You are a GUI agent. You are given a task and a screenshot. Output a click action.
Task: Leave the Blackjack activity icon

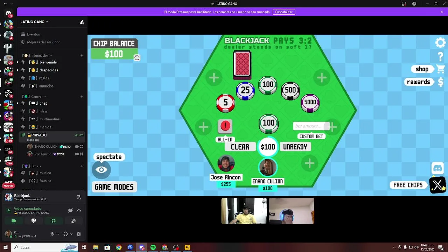click(x=79, y=197)
